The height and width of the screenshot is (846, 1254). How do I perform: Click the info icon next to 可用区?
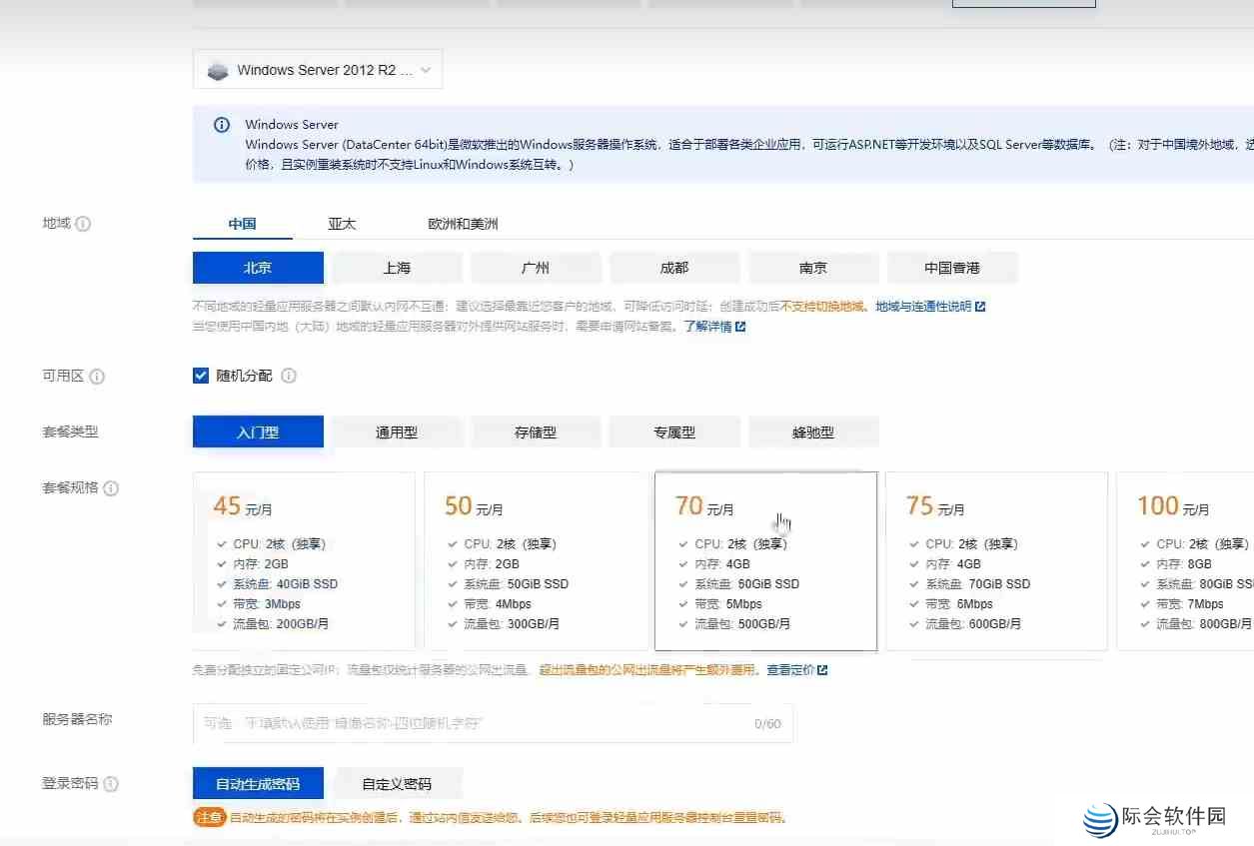(x=97, y=377)
